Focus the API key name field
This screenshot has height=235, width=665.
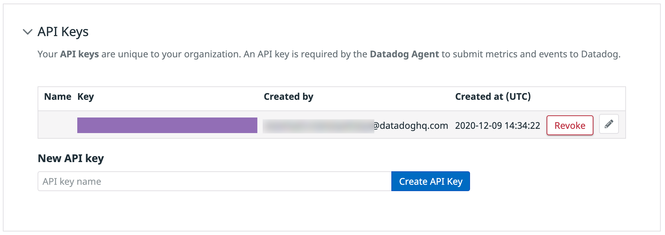click(x=214, y=182)
